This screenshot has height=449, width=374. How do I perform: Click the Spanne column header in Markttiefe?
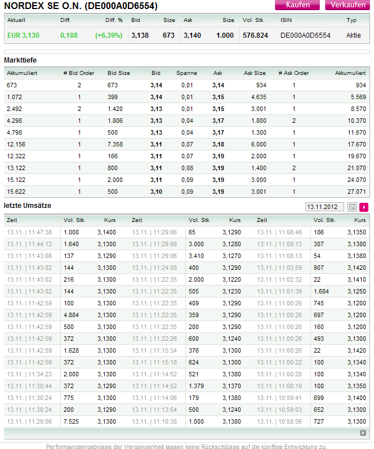[186, 73]
